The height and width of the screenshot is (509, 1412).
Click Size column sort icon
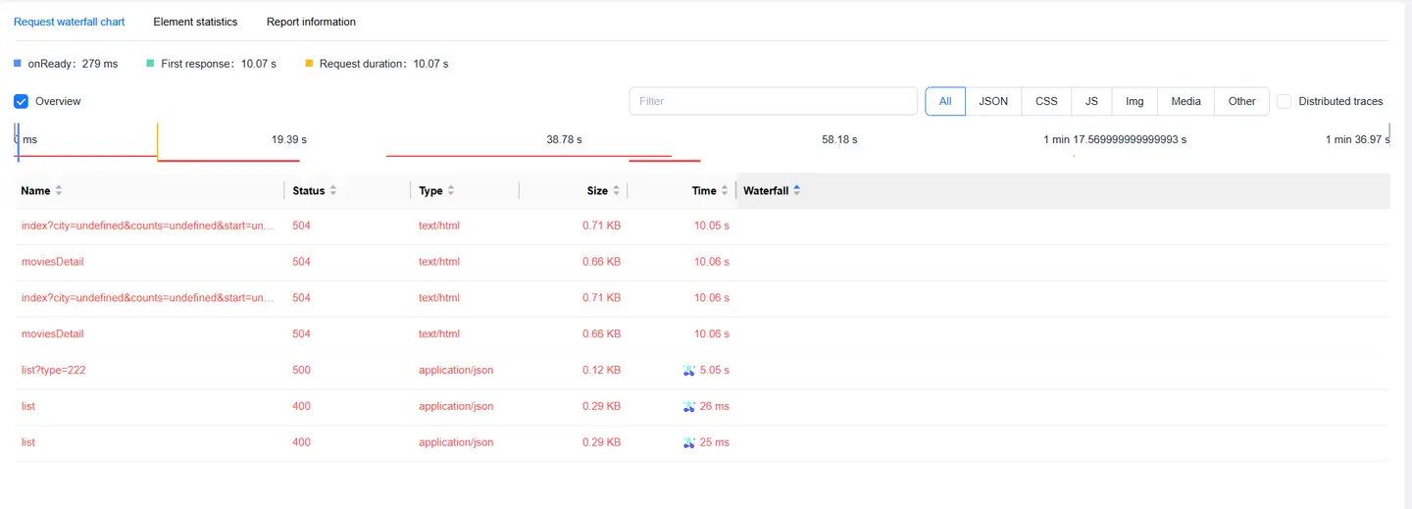[616, 191]
